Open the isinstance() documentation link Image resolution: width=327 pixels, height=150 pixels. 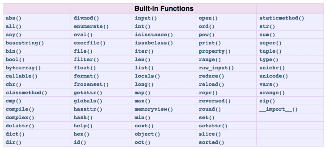(154, 35)
